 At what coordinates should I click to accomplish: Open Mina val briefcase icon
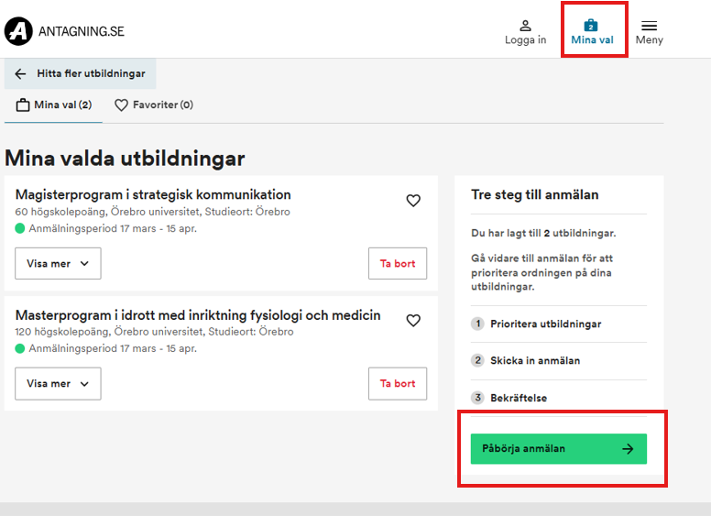pos(591,25)
